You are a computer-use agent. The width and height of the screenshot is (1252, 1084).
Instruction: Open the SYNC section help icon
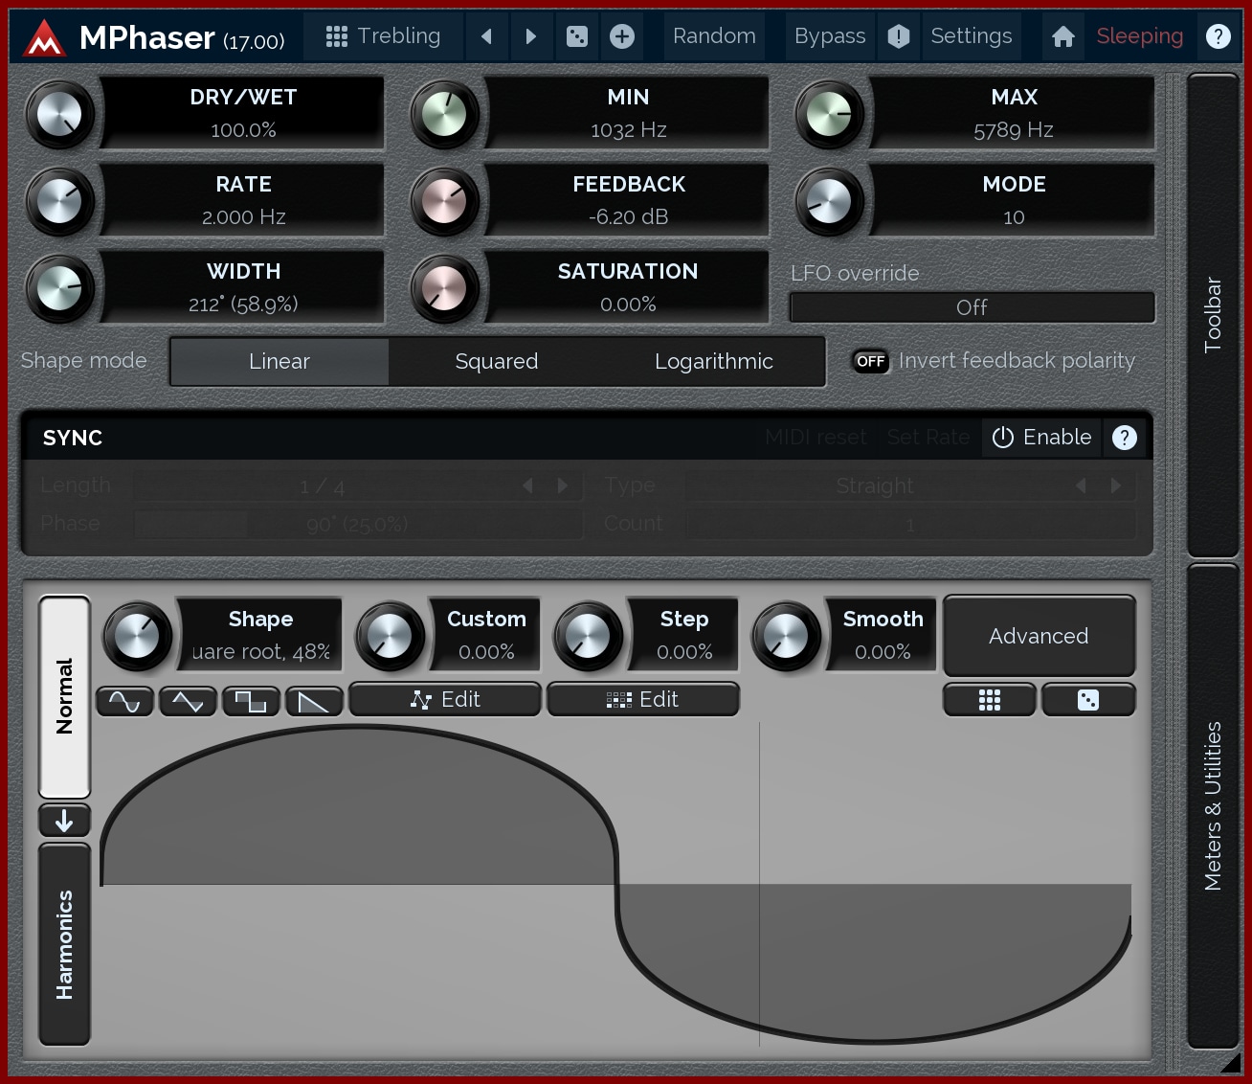1125,438
